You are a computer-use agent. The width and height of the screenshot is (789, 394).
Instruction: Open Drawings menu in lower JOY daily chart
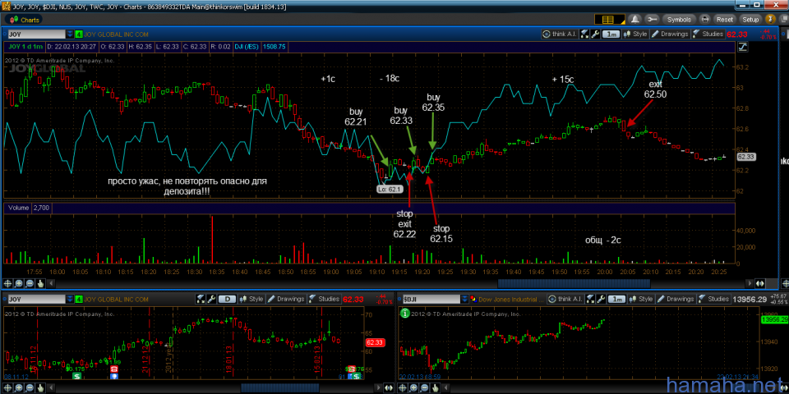(x=286, y=299)
